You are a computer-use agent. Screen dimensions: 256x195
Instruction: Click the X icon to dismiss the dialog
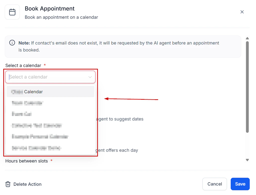pyautogui.click(x=242, y=12)
